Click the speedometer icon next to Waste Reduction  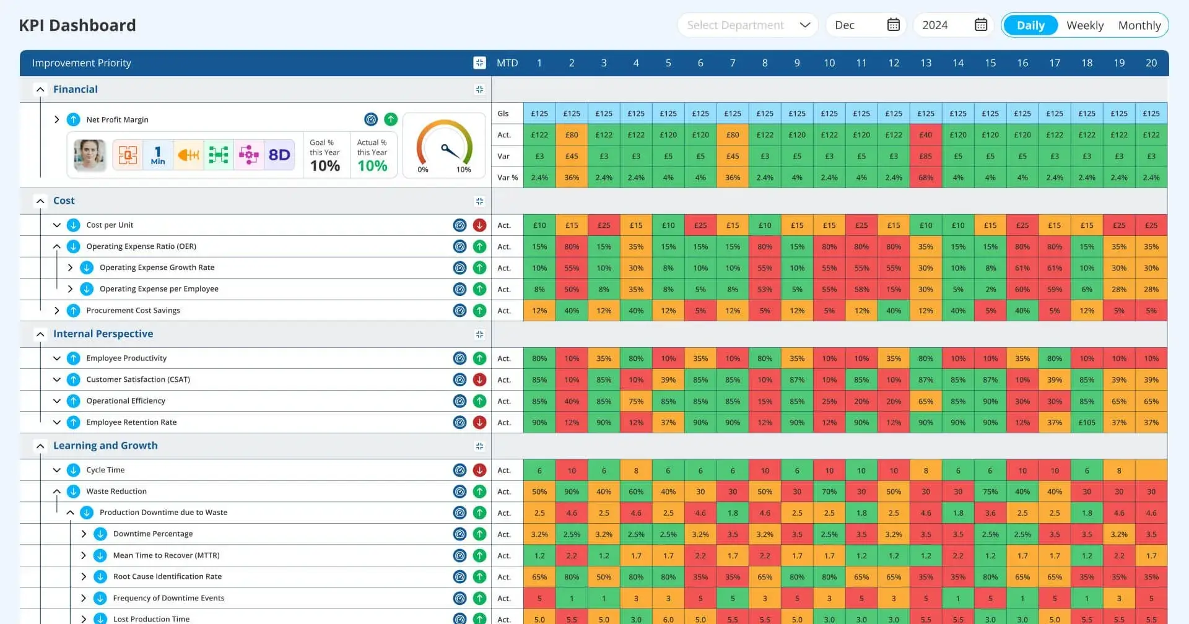coord(459,491)
